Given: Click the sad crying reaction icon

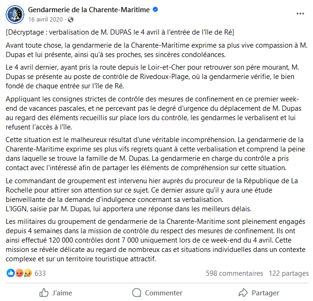Looking at the screenshot, I should [28, 273].
